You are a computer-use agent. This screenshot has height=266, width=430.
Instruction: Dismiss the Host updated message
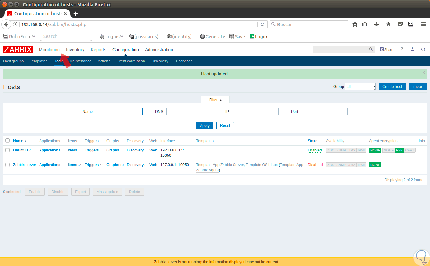pyautogui.click(x=423, y=73)
